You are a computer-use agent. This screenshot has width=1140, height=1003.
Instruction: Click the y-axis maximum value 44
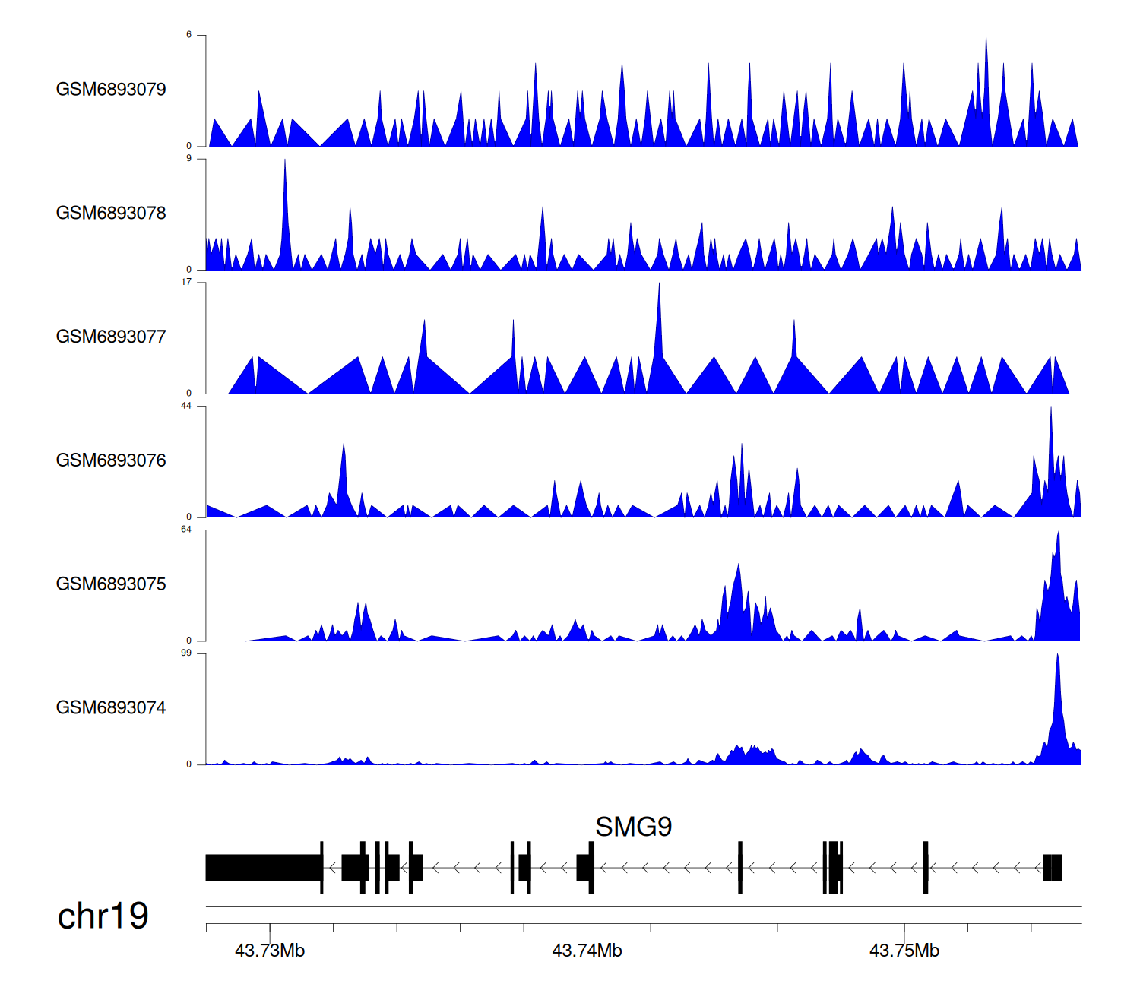[186, 406]
